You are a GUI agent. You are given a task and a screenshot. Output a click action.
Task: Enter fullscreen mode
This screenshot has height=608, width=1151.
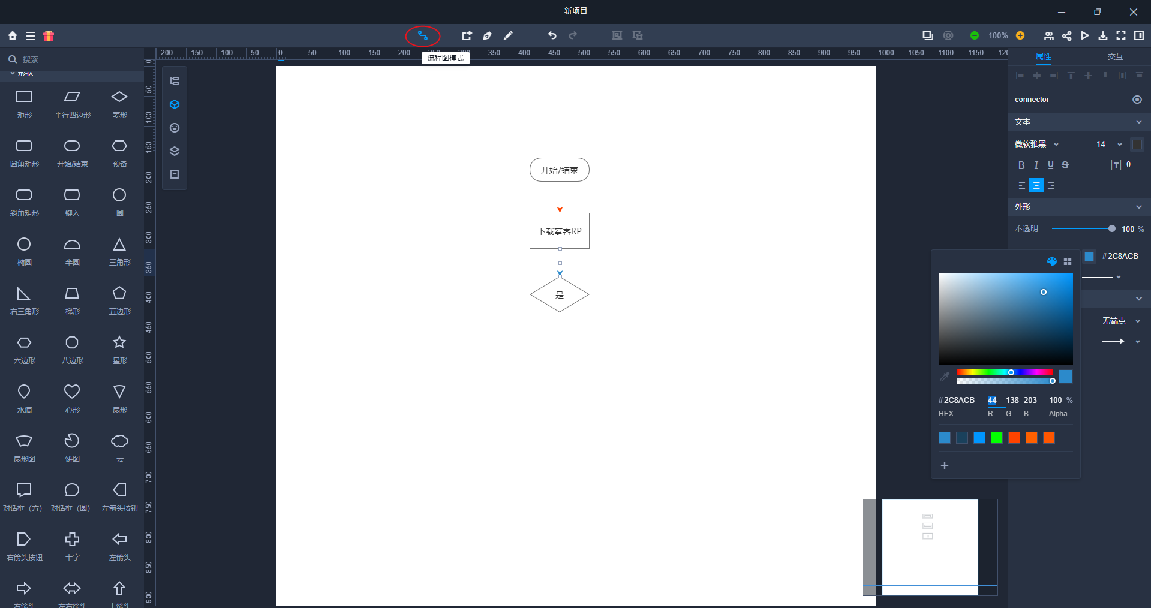[x=1120, y=36]
